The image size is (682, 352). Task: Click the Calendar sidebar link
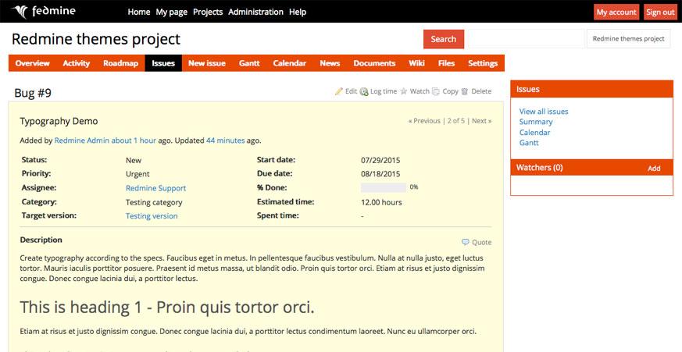coord(534,132)
